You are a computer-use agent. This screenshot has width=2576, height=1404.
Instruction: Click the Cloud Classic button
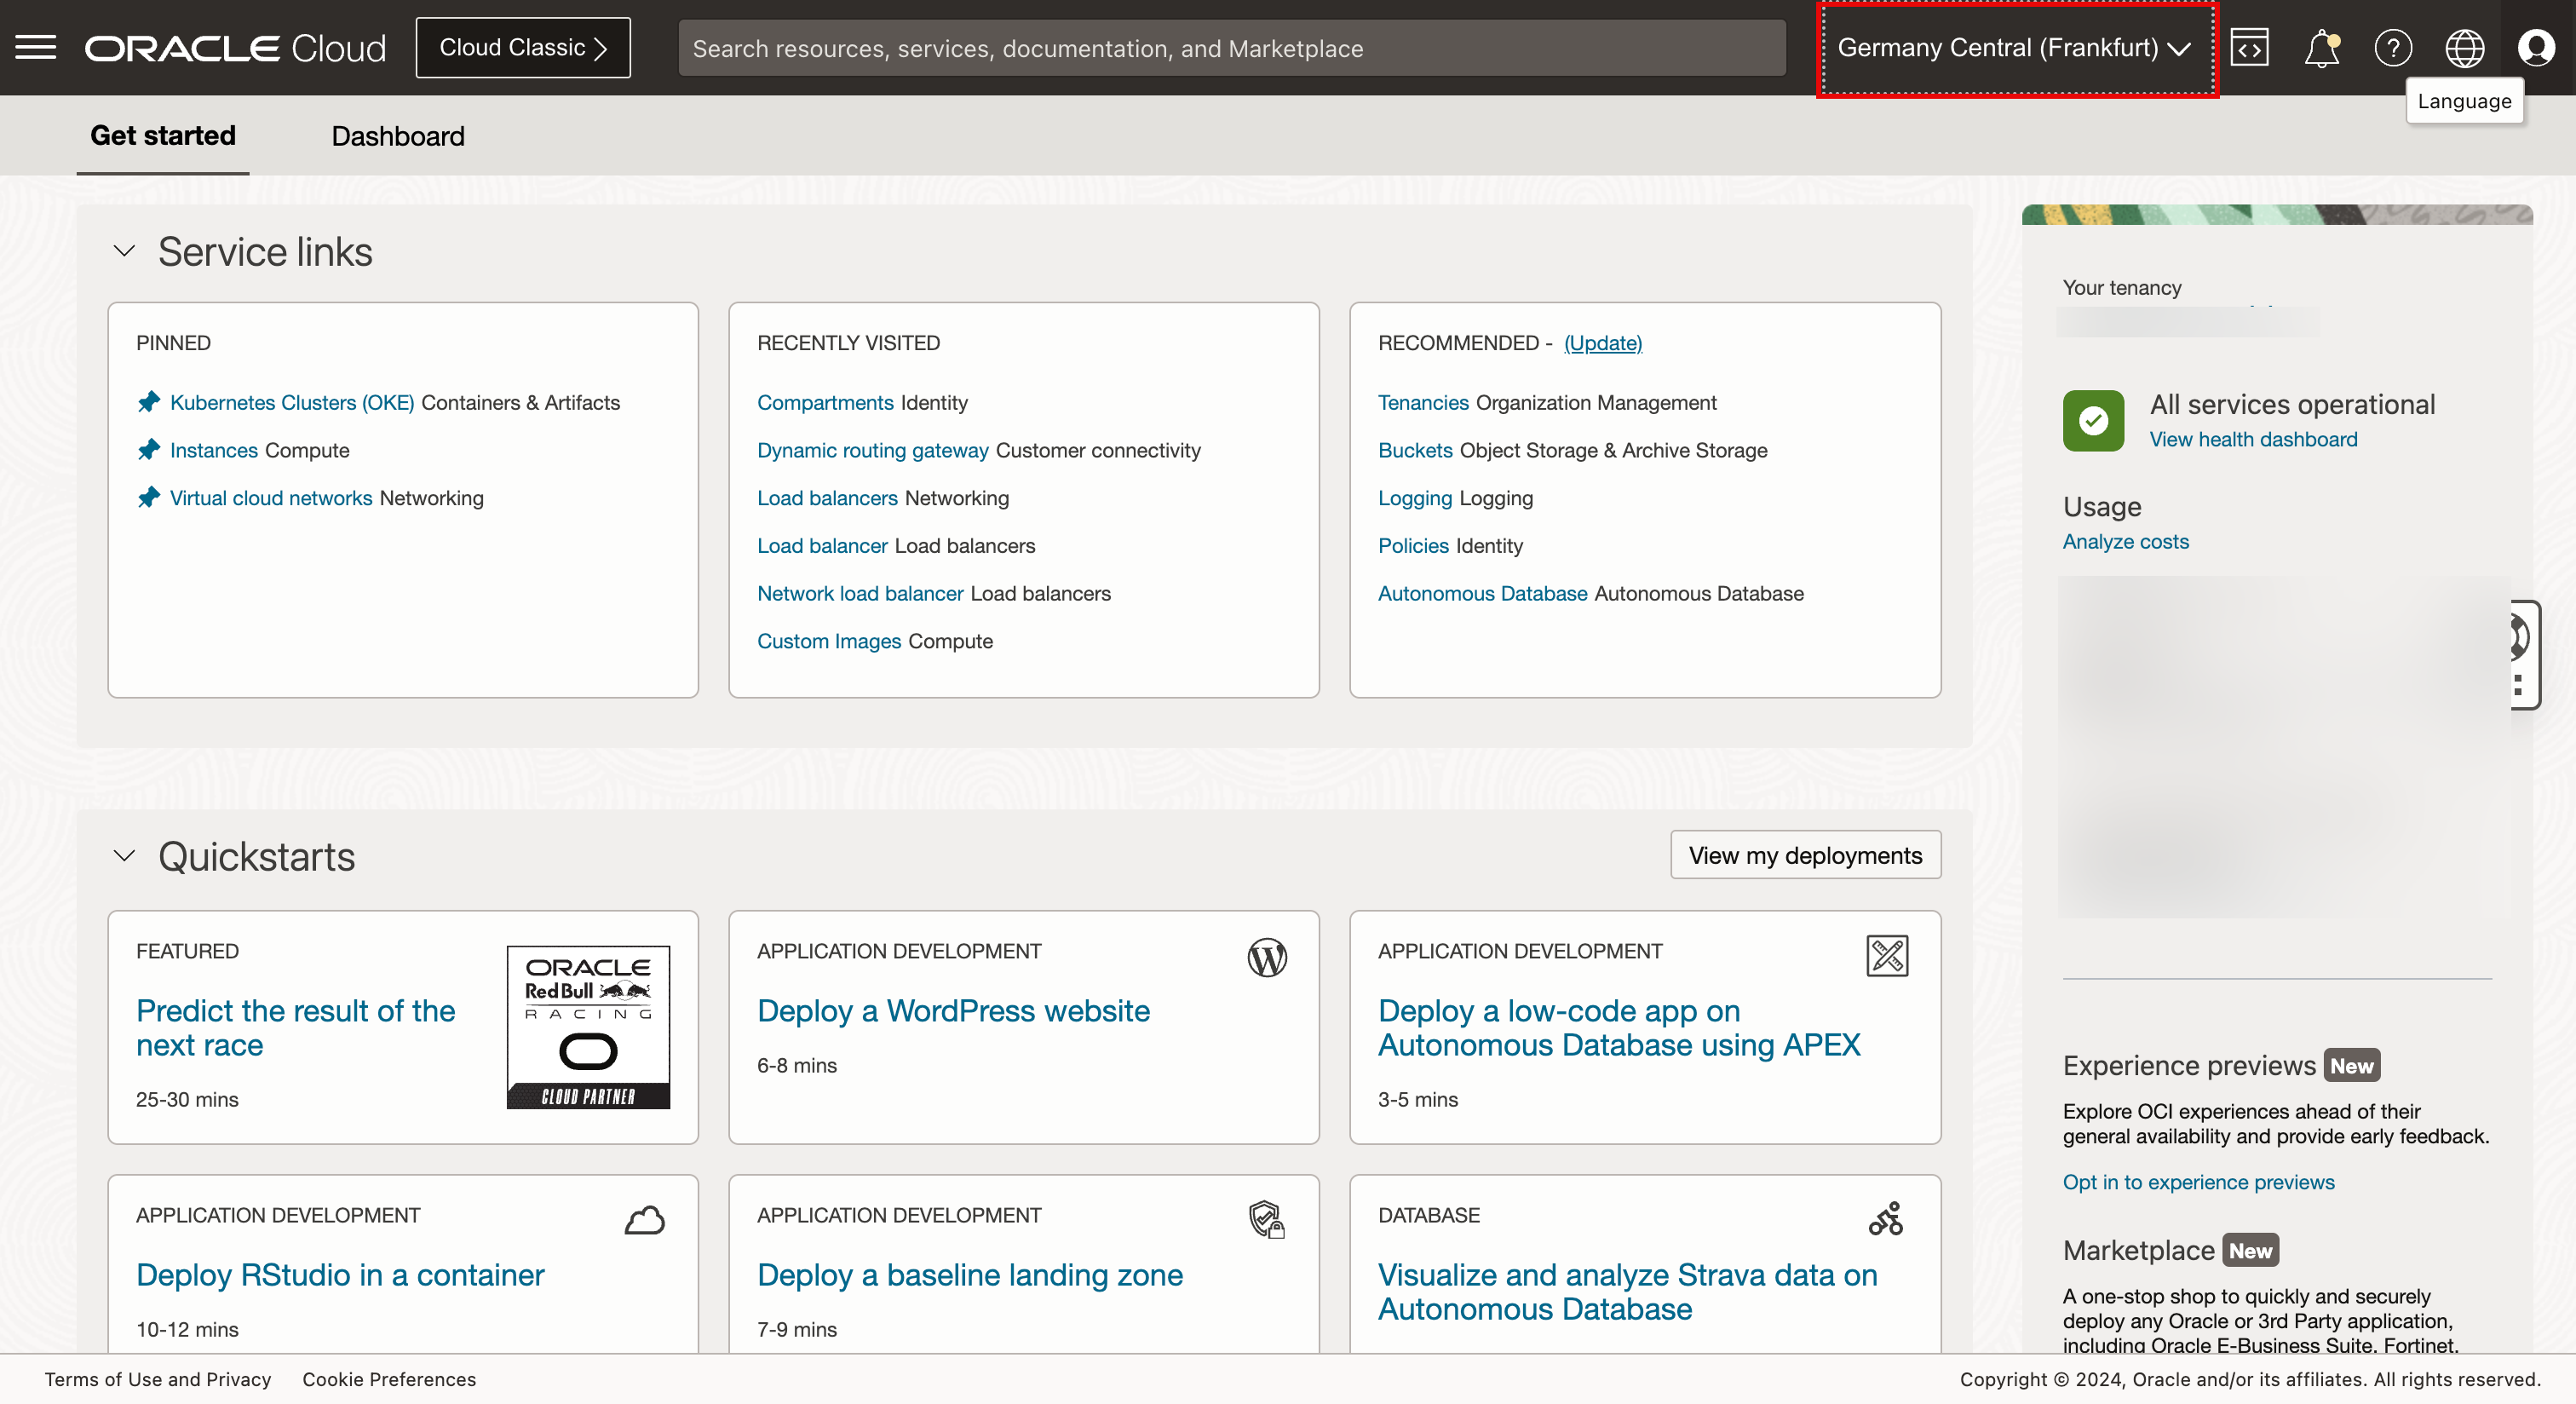point(523,48)
